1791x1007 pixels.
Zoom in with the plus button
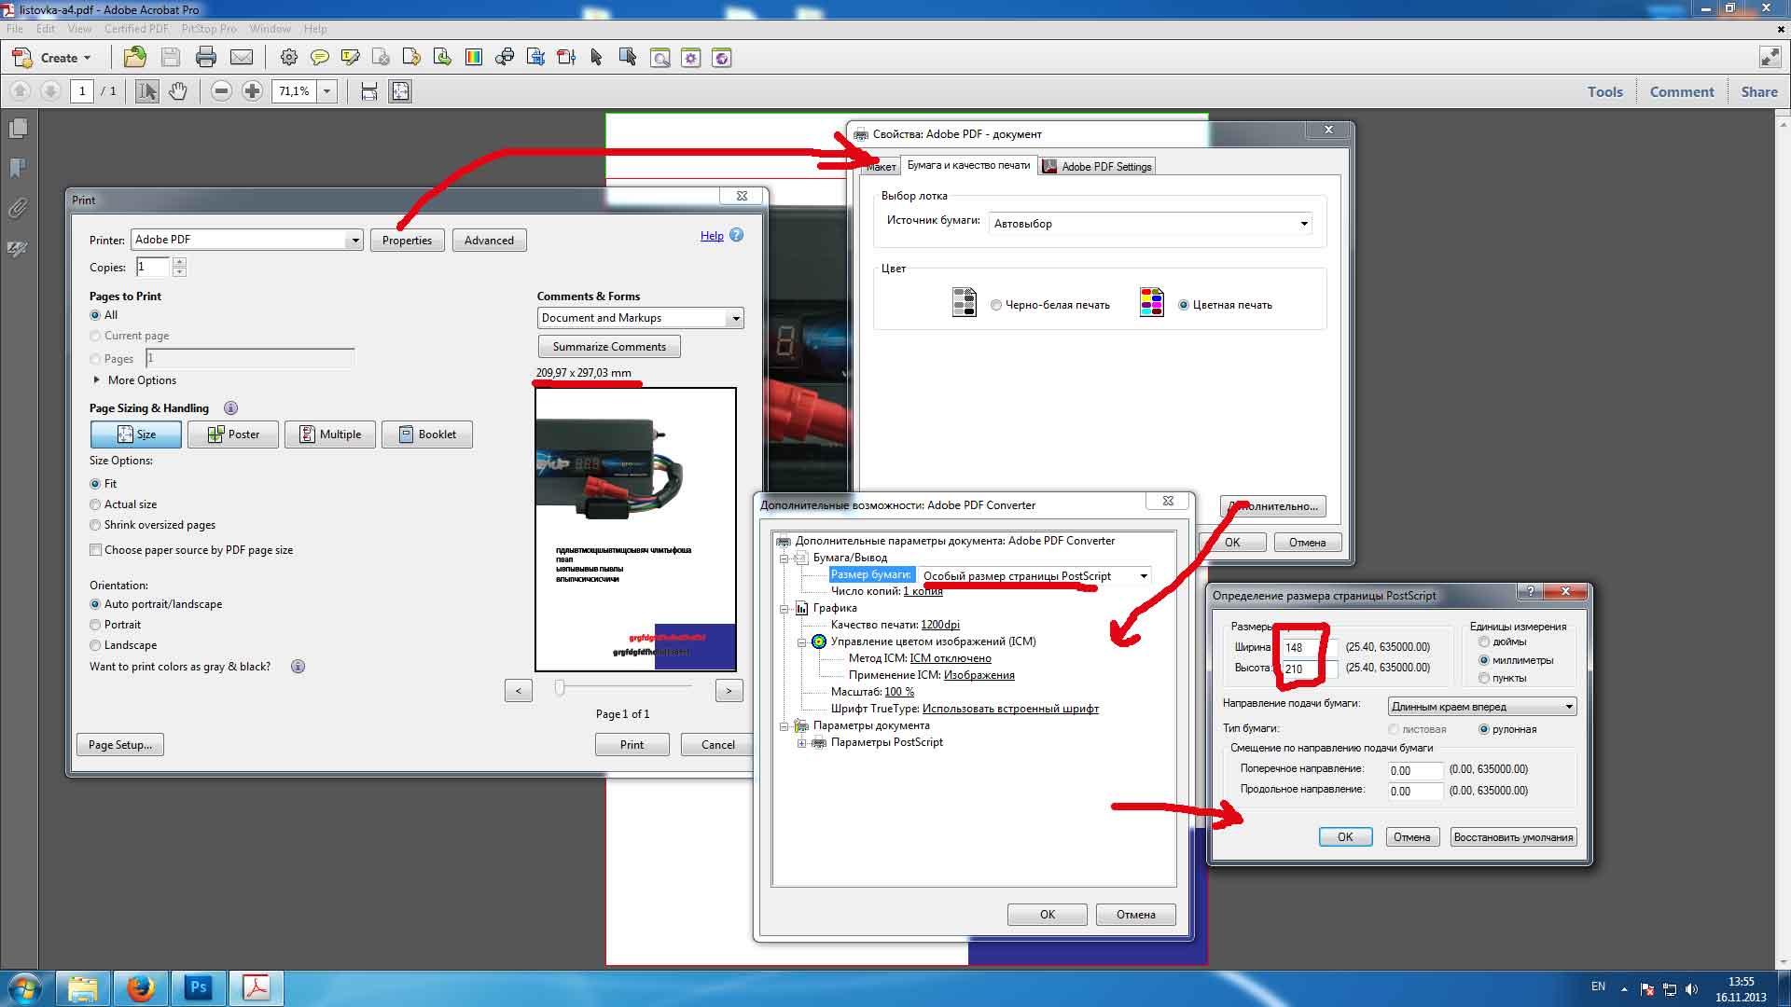(x=252, y=90)
